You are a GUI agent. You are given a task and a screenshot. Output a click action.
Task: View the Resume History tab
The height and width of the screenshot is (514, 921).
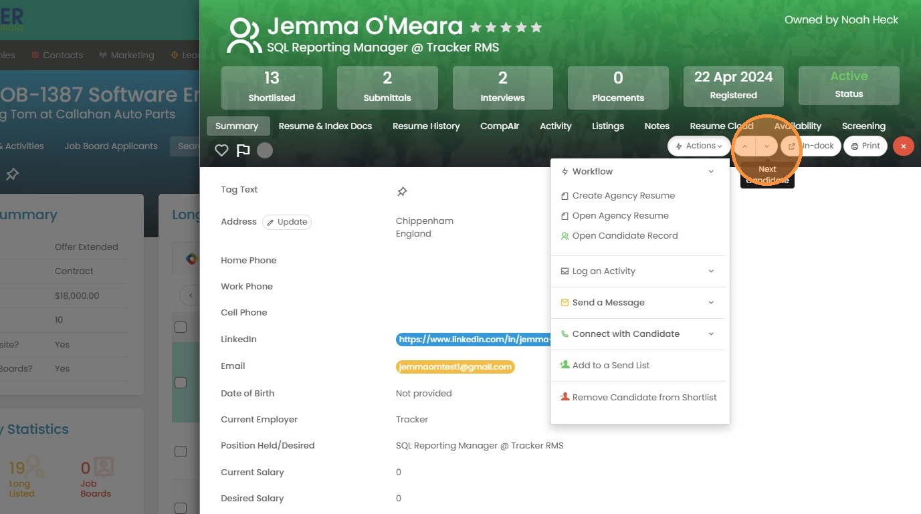tap(426, 126)
